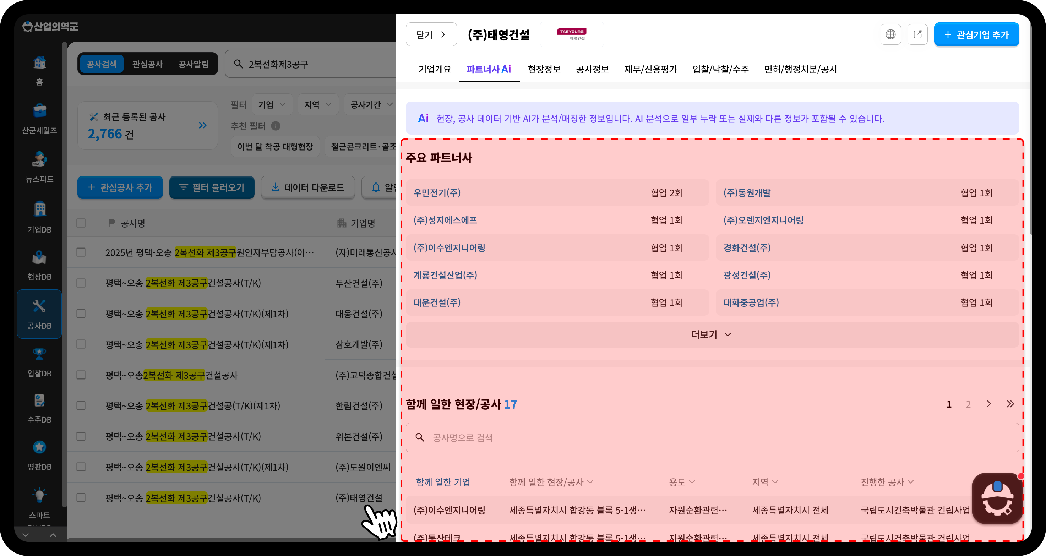Check the 삼호개발(주) row checkbox

coord(81,344)
